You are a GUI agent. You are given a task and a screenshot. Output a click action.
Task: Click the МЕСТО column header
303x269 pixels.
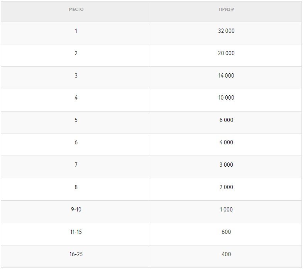(x=76, y=9)
